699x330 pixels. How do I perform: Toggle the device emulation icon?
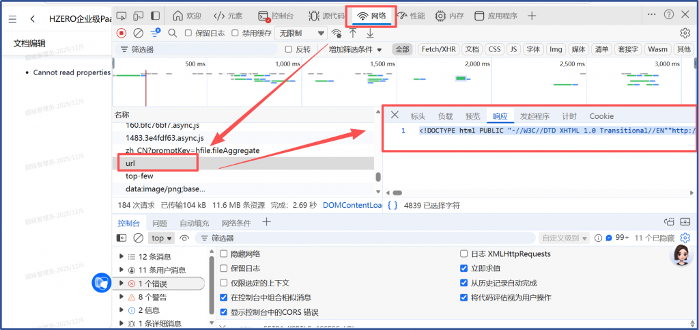pyautogui.click(x=139, y=15)
